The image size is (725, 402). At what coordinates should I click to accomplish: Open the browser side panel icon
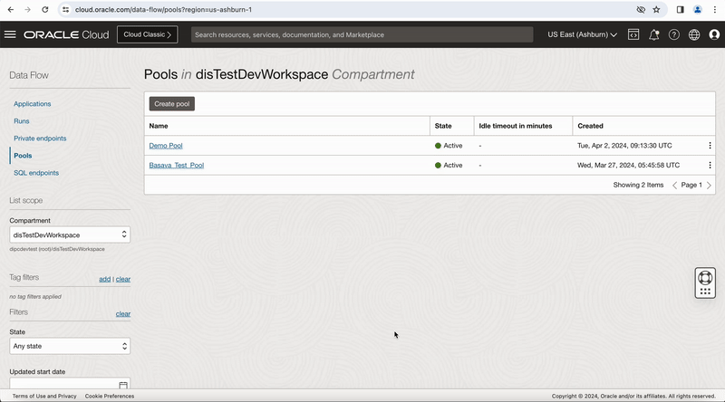point(681,9)
